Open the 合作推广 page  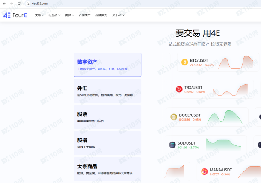[x=85, y=15]
